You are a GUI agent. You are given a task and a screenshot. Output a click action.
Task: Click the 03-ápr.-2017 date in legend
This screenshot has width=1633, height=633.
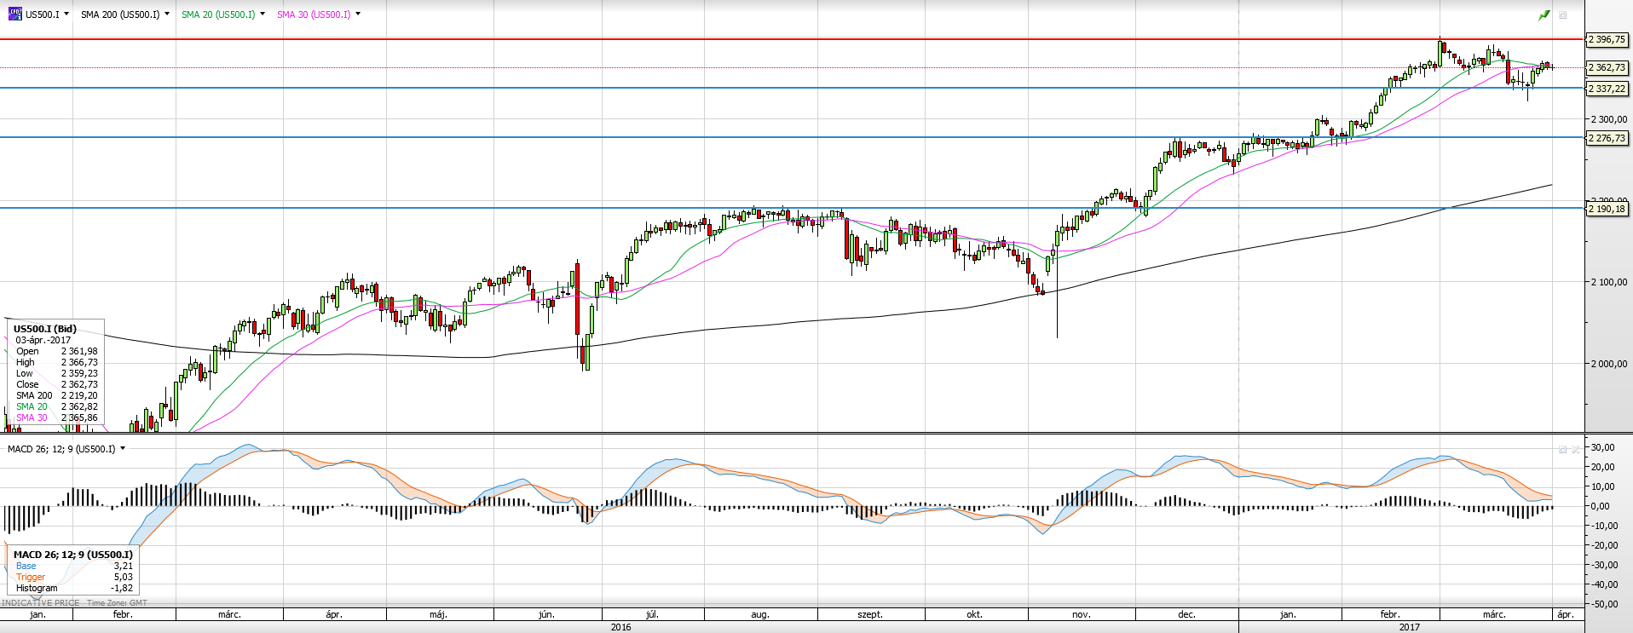(43, 340)
